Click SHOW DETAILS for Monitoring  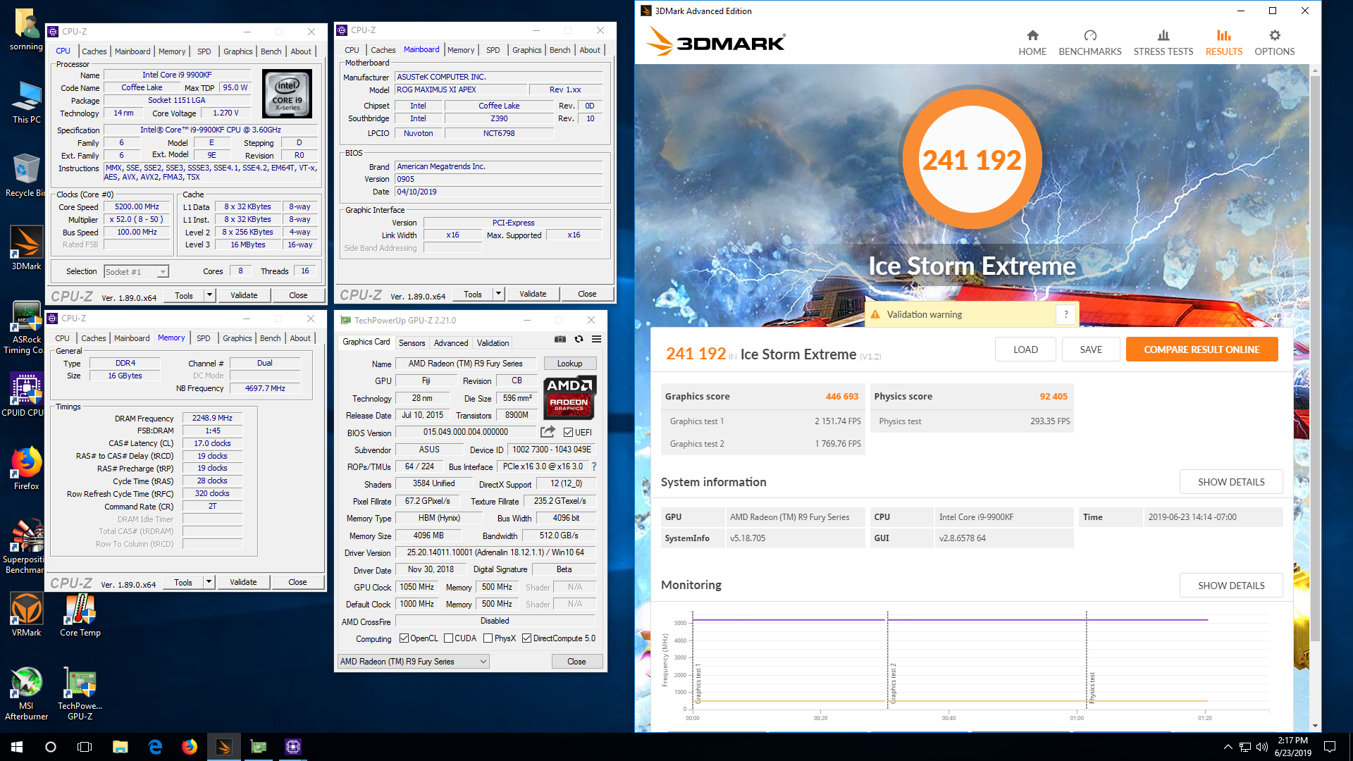coord(1231,586)
